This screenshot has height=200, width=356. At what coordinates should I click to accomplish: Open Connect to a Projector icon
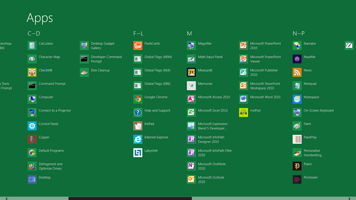pyautogui.click(x=32, y=112)
